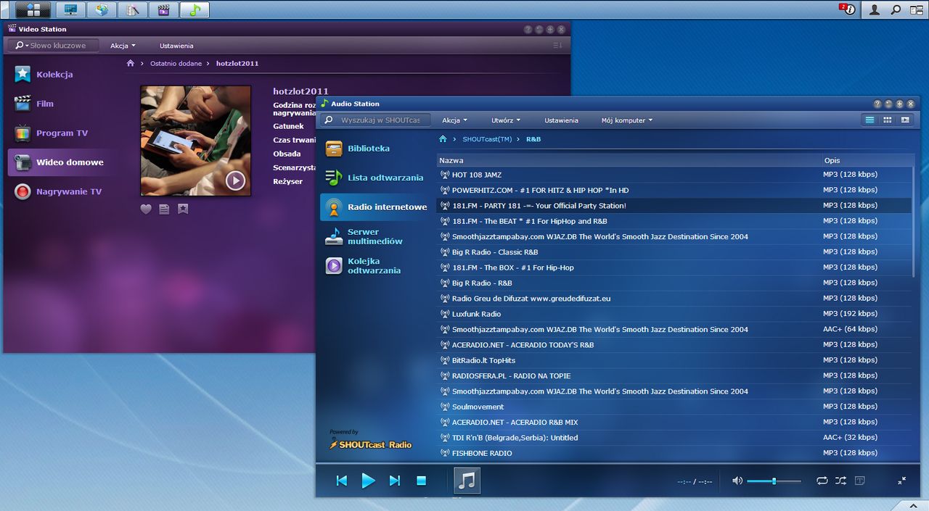929x511 pixels.
Task: Switch to grid thumbnail view
Action: point(887,120)
